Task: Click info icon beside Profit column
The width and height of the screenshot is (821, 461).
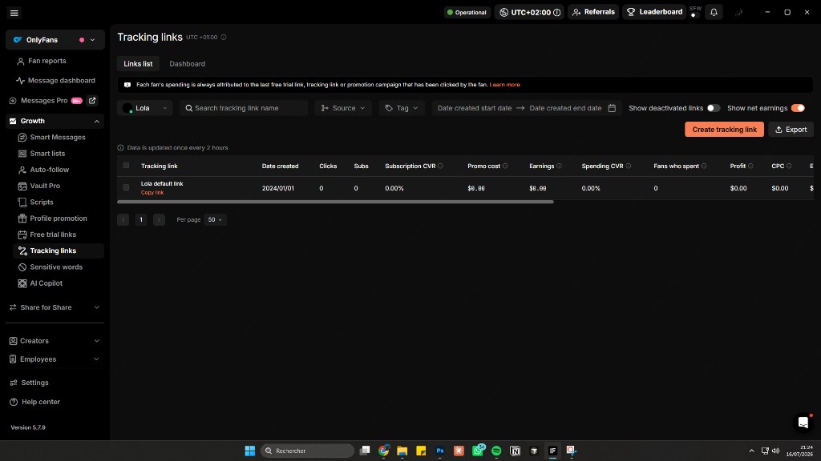Action: pos(750,166)
